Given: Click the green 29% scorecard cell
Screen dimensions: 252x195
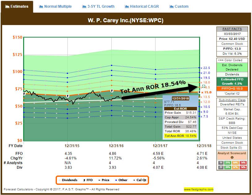Looking at the screenshot, I should 228,167.
